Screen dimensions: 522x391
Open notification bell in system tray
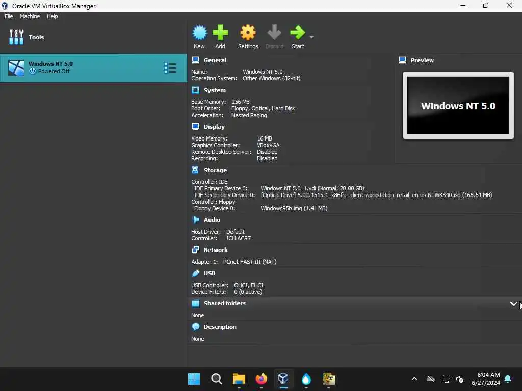508,379
